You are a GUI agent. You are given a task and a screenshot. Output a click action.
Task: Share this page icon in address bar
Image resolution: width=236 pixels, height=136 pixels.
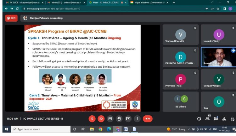[x=212, y=9]
